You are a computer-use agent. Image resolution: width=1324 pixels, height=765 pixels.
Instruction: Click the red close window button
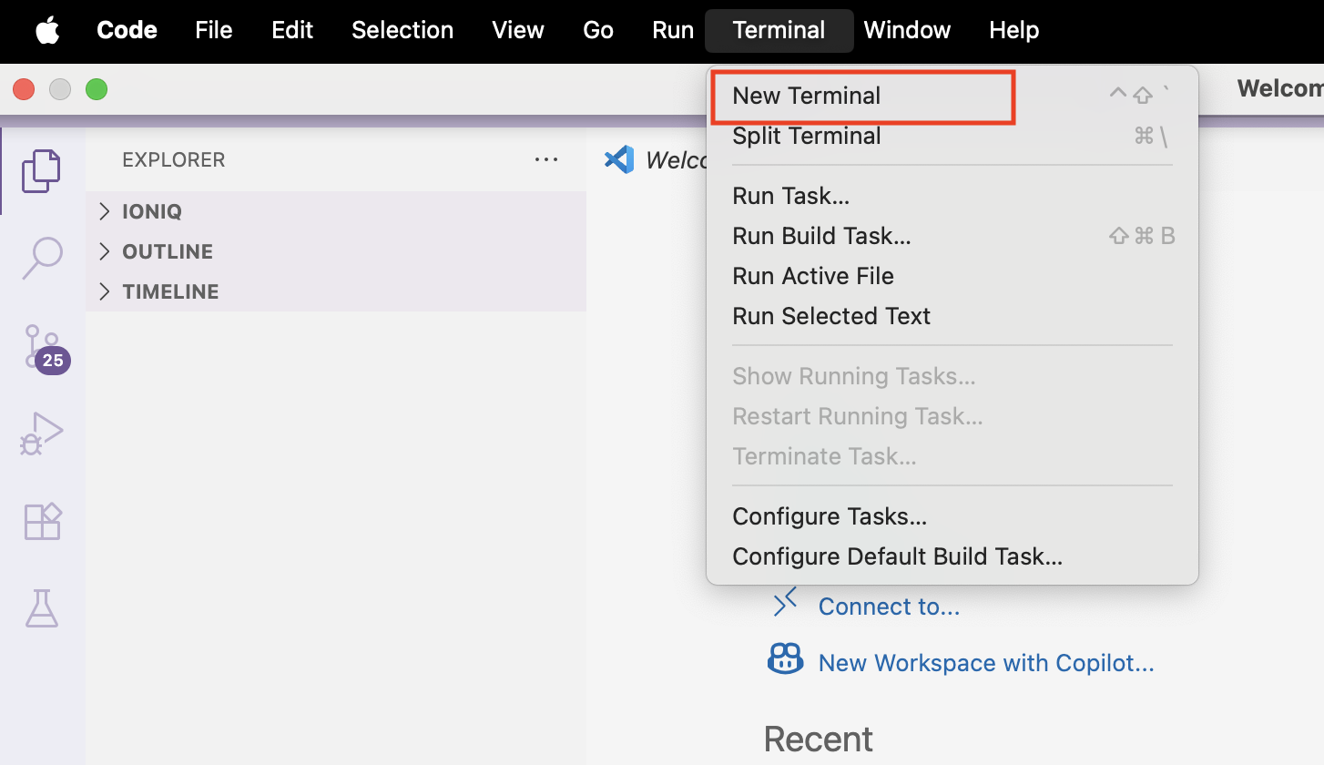24,89
